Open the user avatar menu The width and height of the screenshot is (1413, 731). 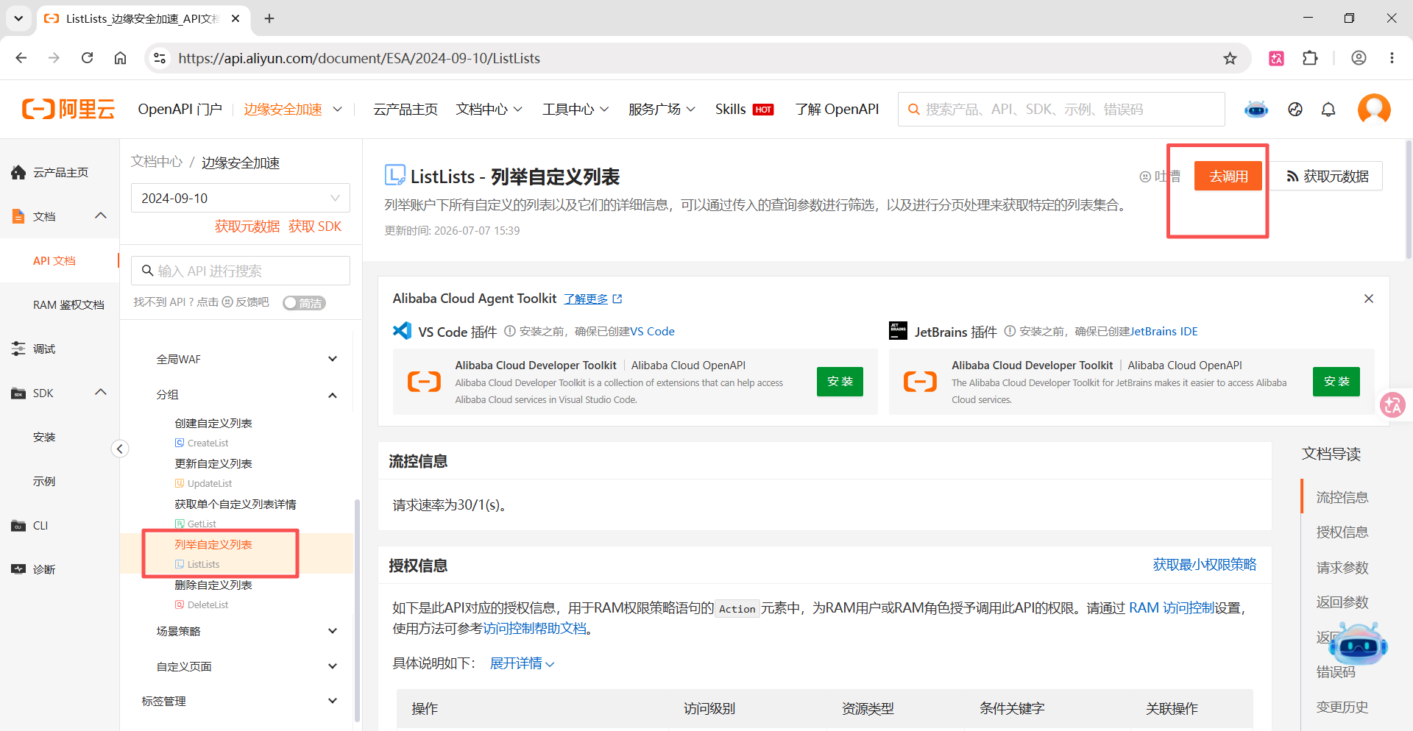(1374, 110)
